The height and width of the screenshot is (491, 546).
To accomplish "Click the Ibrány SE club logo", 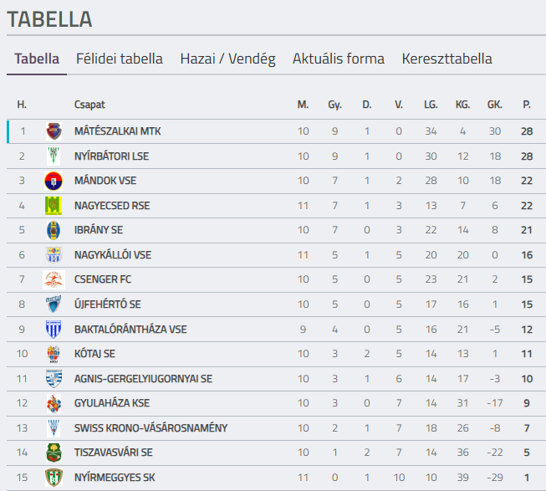I will point(54,230).
